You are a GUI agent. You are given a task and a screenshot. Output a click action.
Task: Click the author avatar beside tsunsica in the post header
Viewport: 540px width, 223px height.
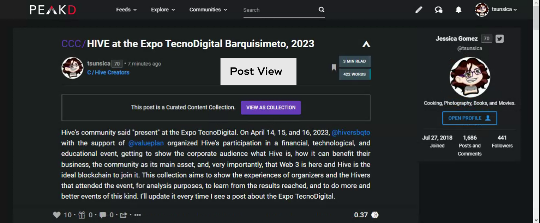(72, 68)
